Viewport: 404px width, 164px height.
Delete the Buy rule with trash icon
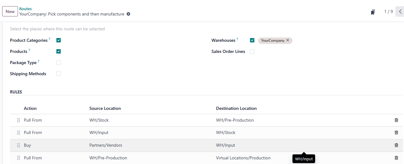pos(396,145)
